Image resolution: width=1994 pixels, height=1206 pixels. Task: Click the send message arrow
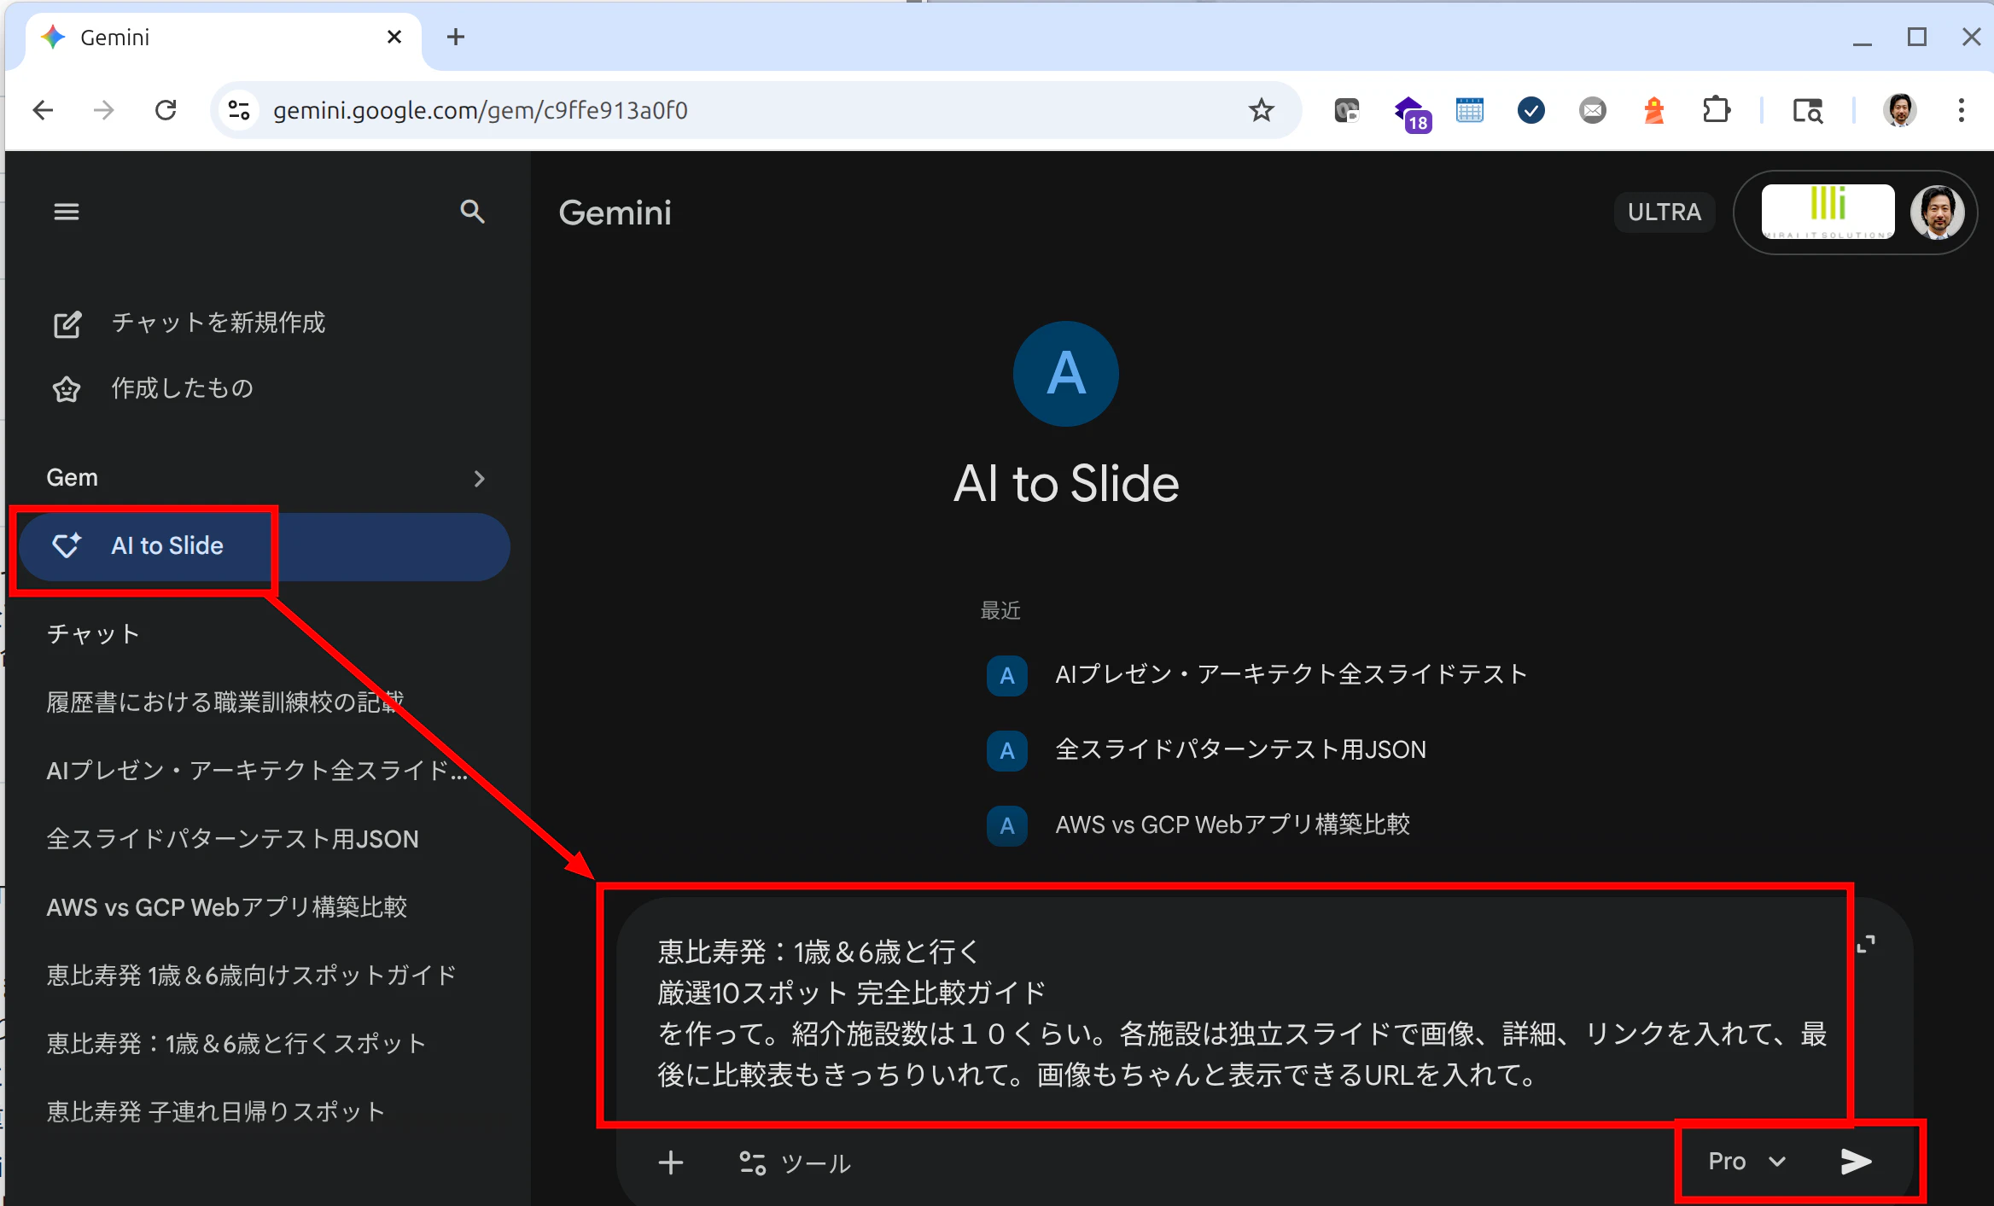[1856, 1161]
